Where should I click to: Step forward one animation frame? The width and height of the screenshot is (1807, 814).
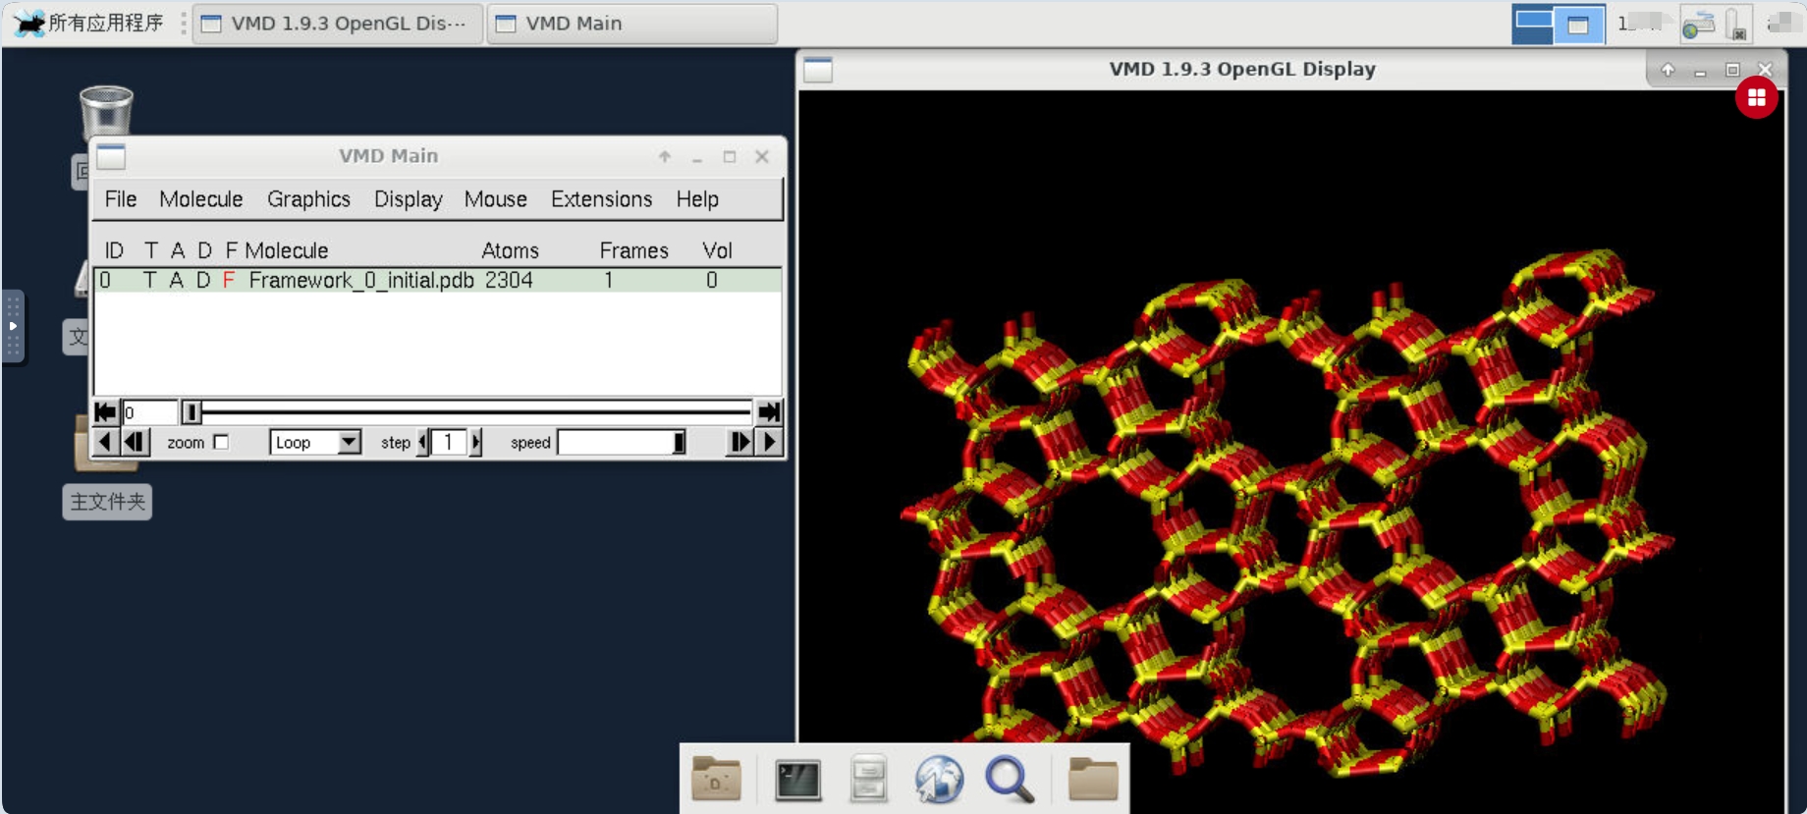coord(739,443)
